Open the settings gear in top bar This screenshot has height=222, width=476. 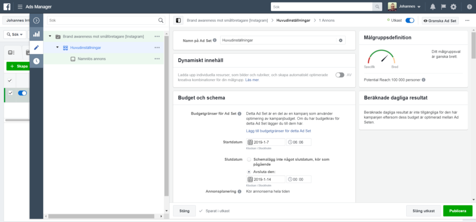[x=453, y=7]
